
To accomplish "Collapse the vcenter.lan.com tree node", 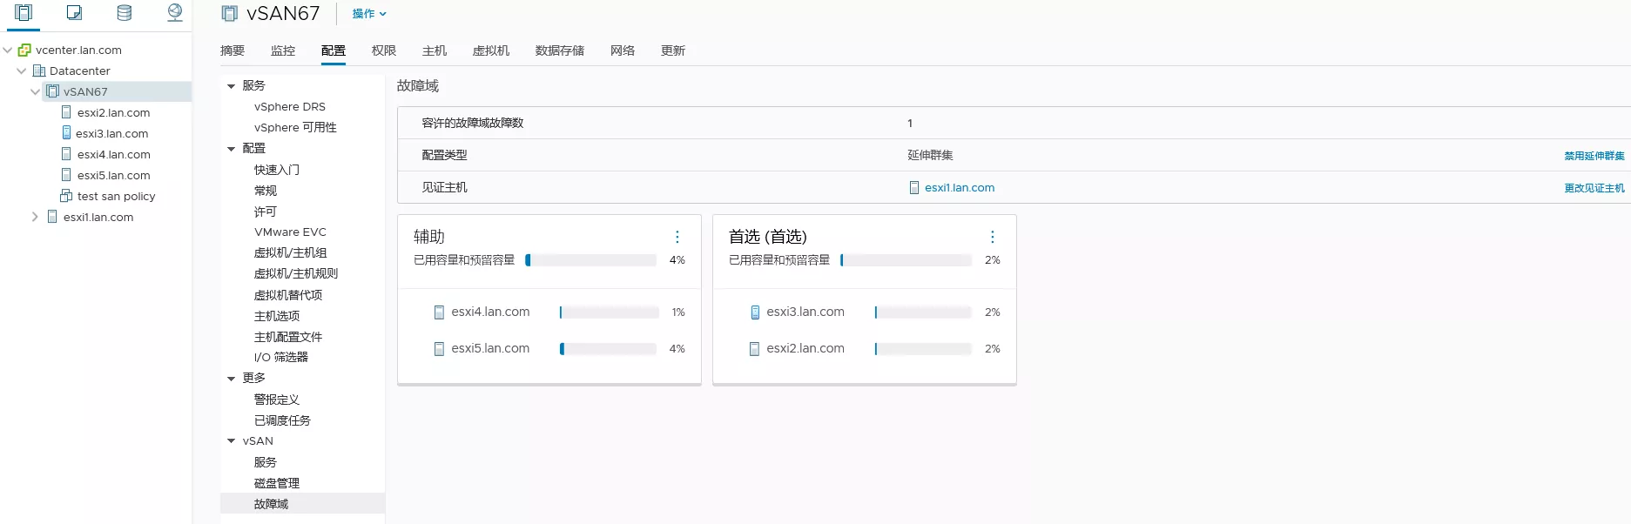I will pos(8,50).
